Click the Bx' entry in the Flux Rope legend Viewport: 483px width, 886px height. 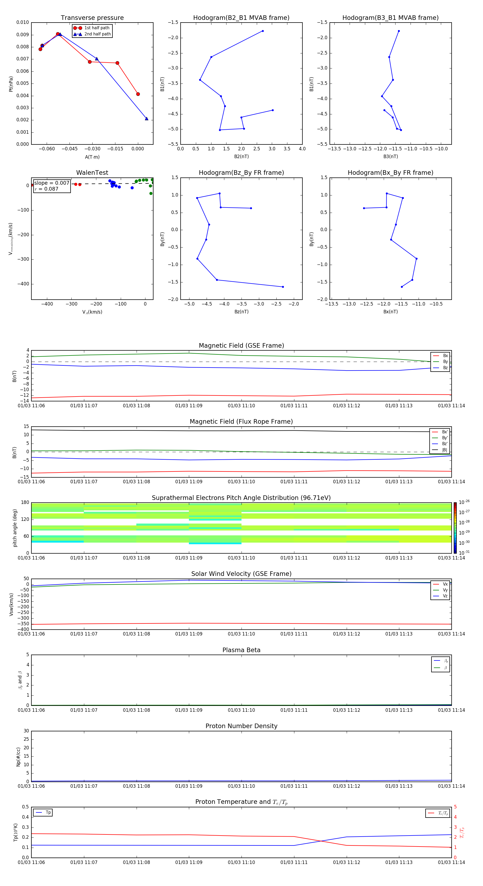[440, 432]
